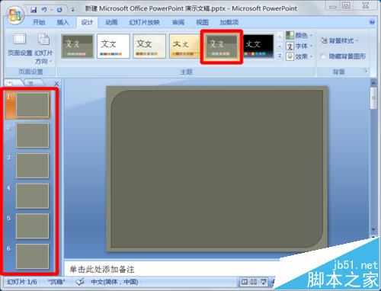Click the 幻灯片 1/6 status indicator

tap(22, 282)
